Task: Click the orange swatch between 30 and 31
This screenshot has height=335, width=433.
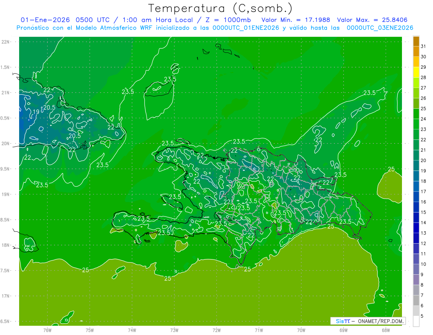Action: 416,52
